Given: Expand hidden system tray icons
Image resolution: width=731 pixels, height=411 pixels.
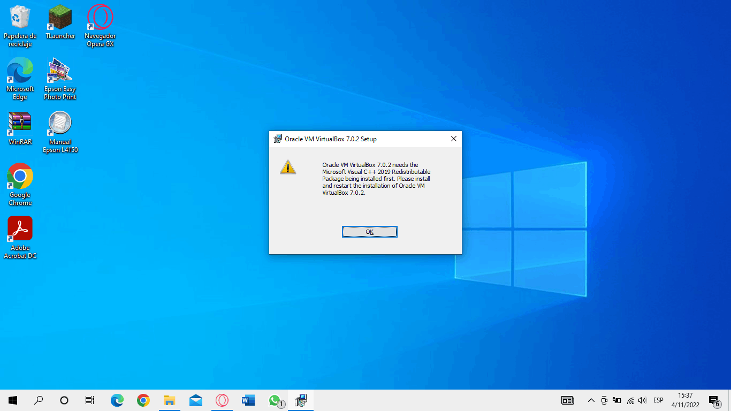Looking at the screenshot, I should (x=591, y=400).
